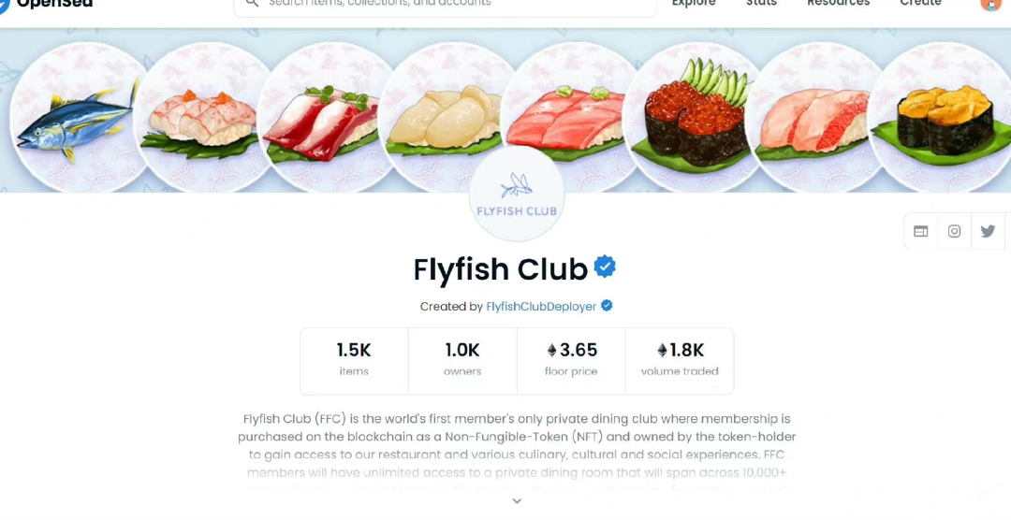Click the Flyfish Club round logo

pos(517,194)
